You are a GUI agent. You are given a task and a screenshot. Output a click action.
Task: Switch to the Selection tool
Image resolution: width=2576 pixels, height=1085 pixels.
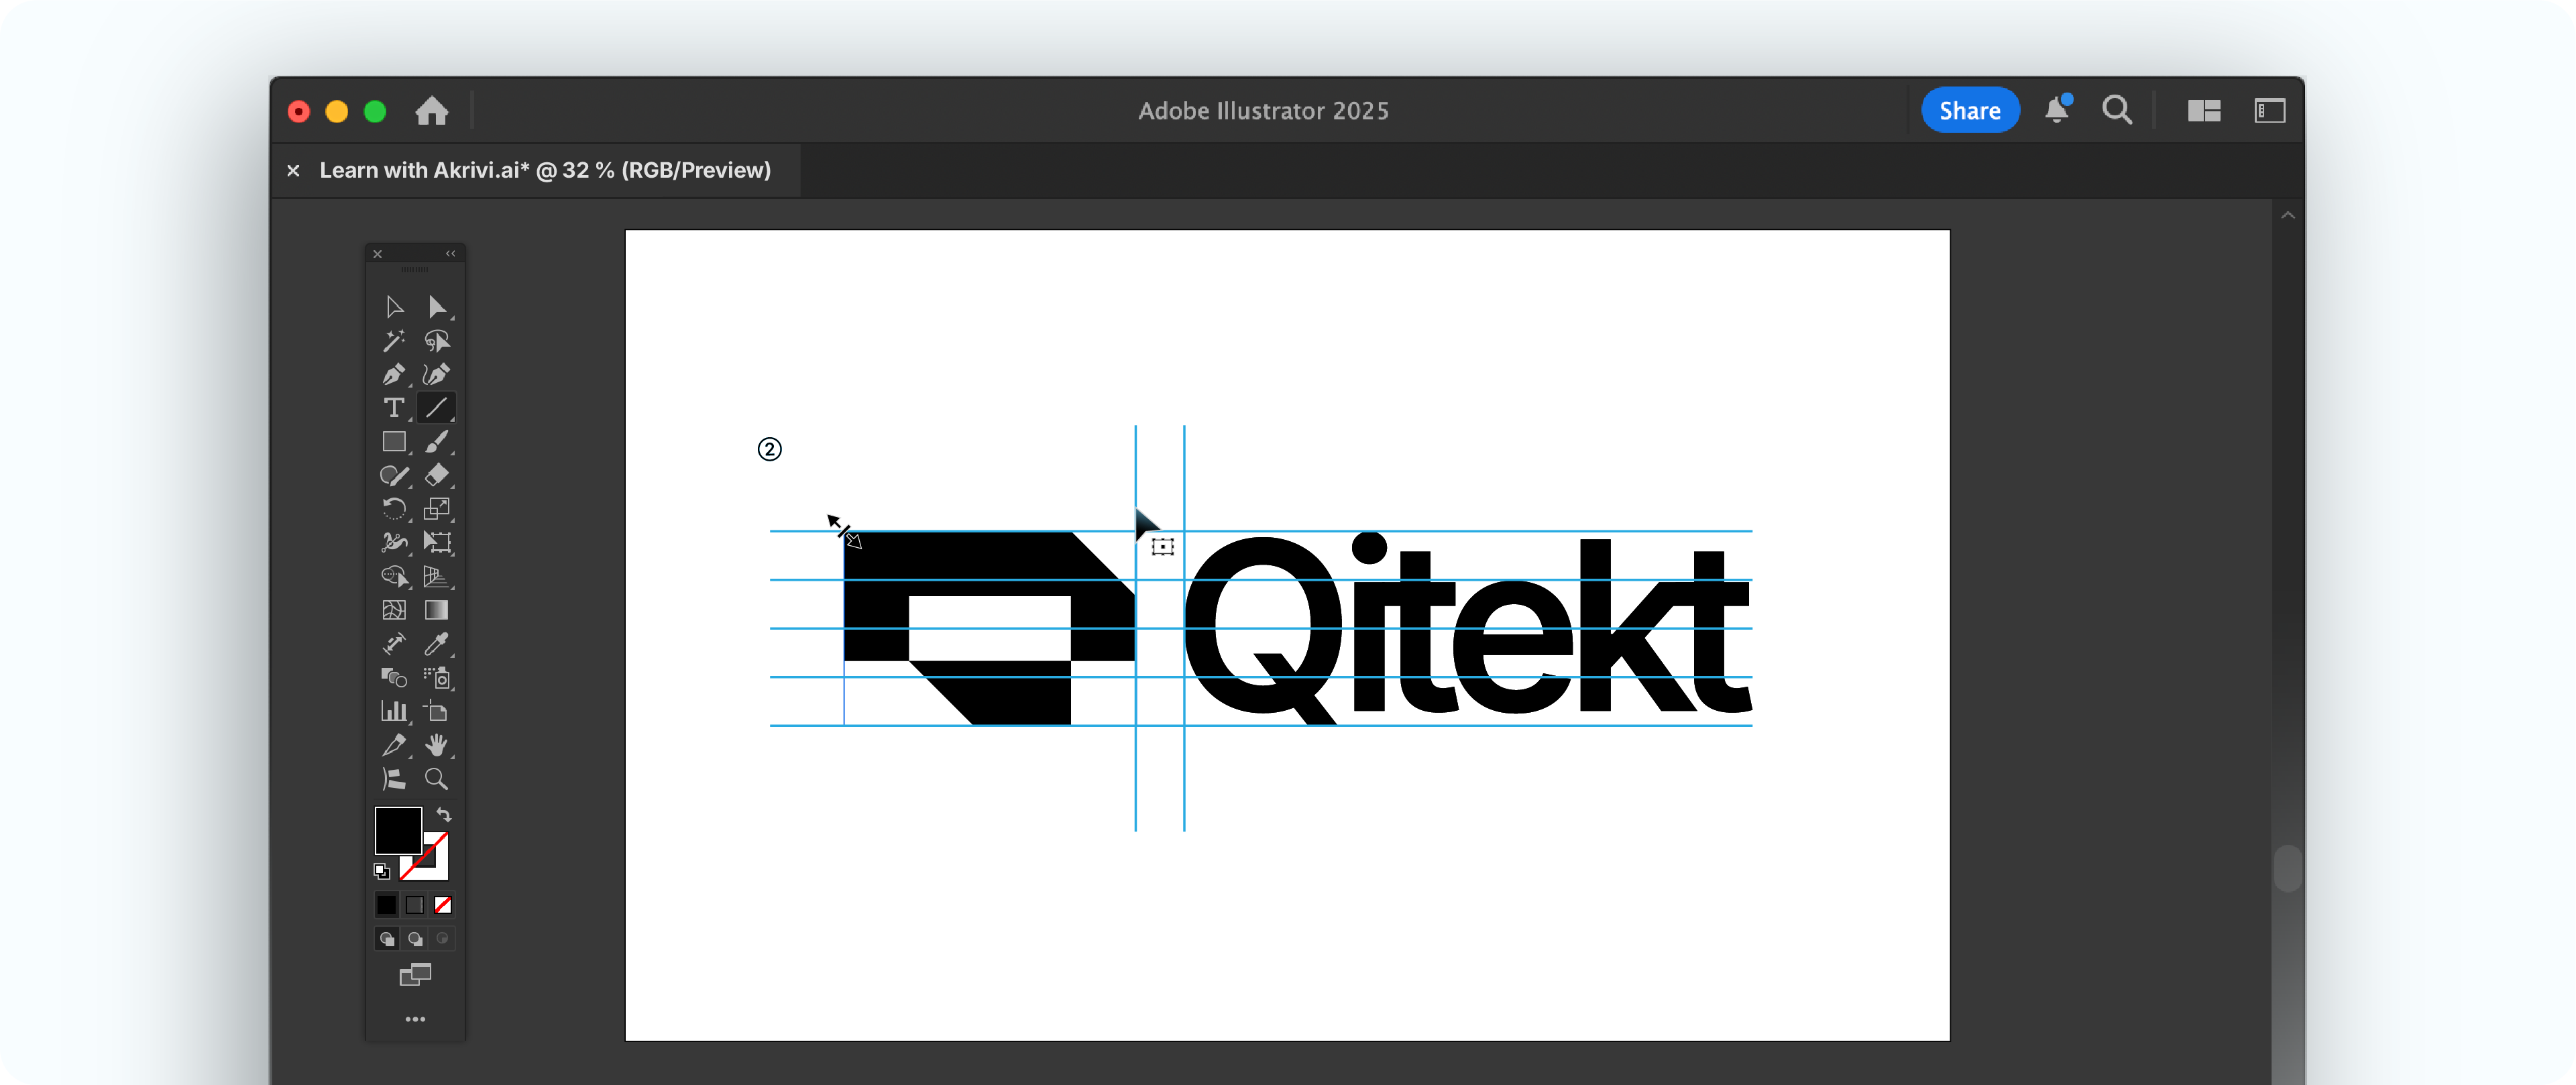coord(393,307)
